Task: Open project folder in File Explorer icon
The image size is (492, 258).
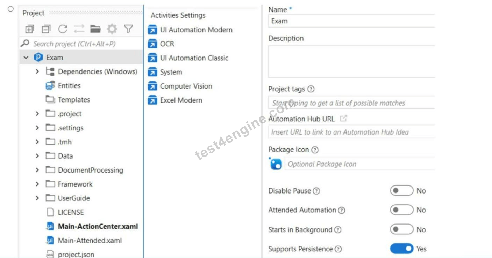Action: (x=95, y=29)
